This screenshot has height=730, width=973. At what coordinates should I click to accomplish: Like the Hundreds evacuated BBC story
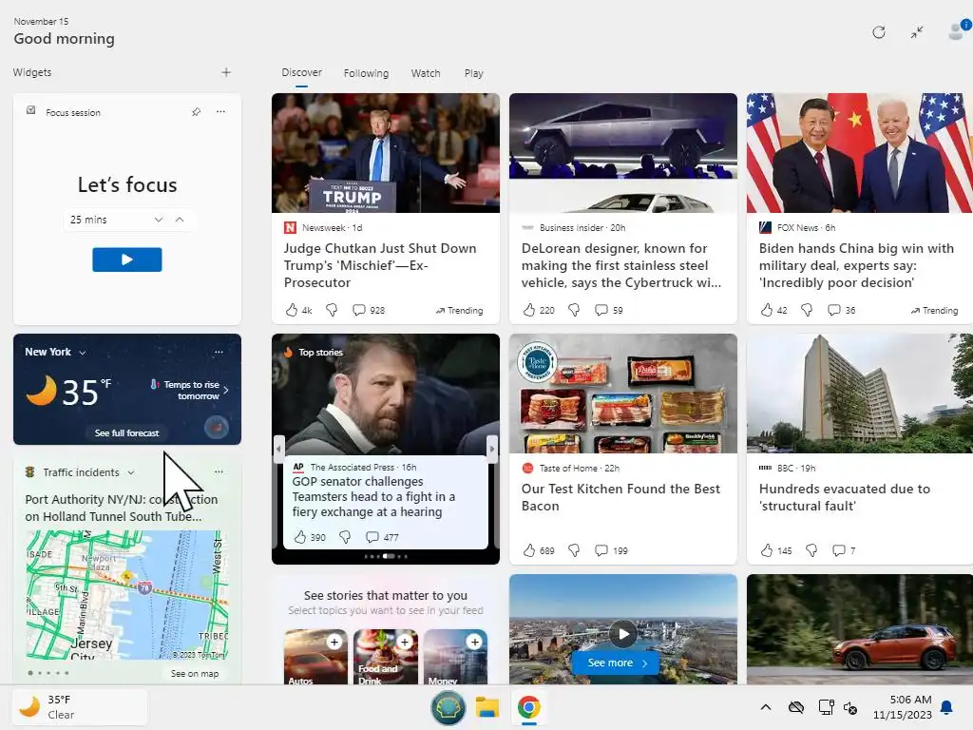[767, 550]
